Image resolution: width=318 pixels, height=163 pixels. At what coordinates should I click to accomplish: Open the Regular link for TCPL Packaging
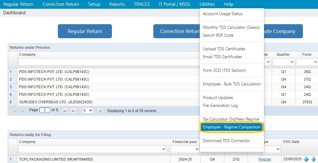[265, 159]
